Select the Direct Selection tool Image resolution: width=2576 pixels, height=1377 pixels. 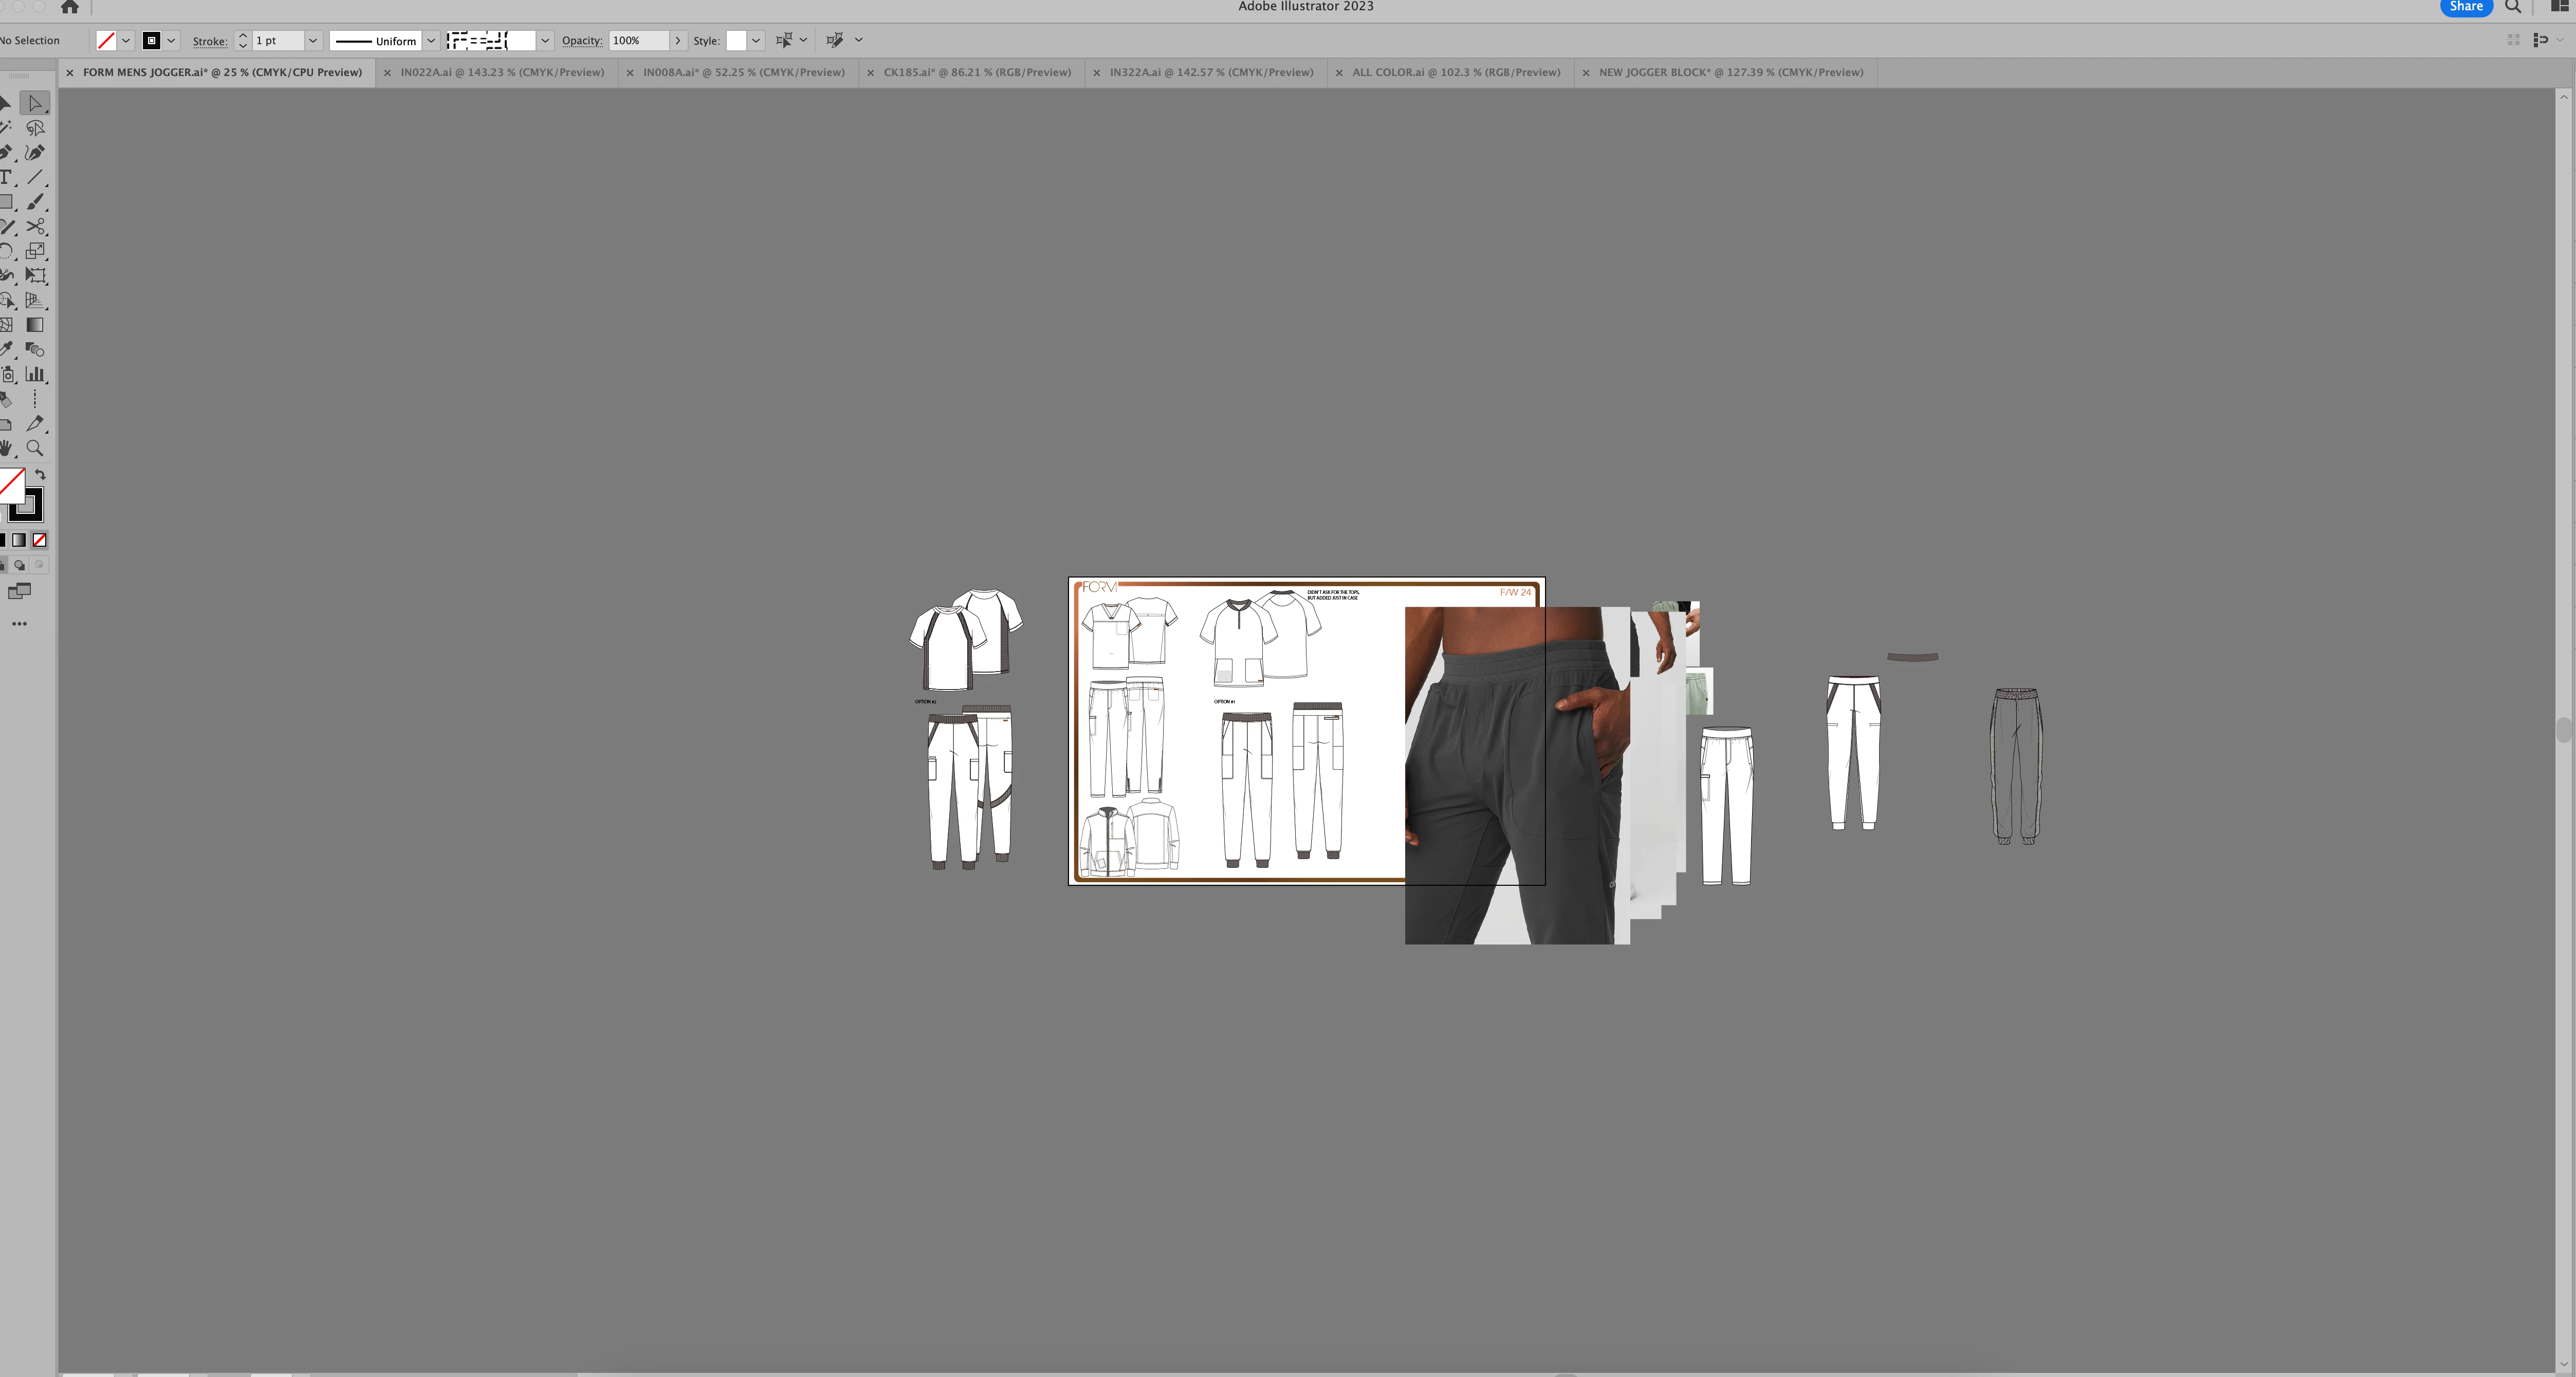click(35, 103)
